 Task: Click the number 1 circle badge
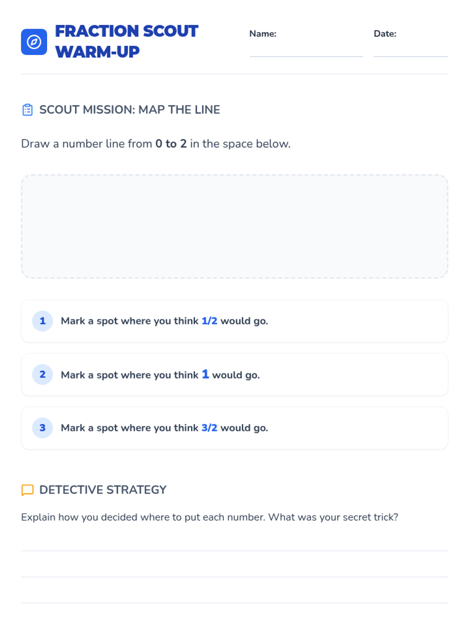tap(43, 321)
